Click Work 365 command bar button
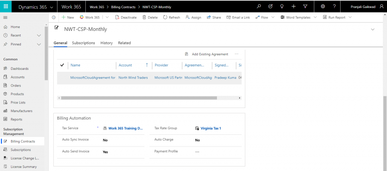Image resolution: width=387 pixels, height=171 pixels. click(x=90, y=17)
